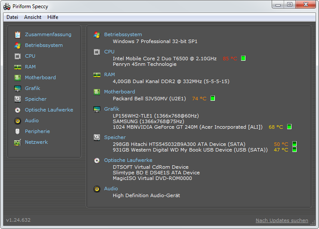Click the Optische Laufwerke disc sidebar icon
The height and width of the screenshot is (229, 319).
tap(18, 110)
